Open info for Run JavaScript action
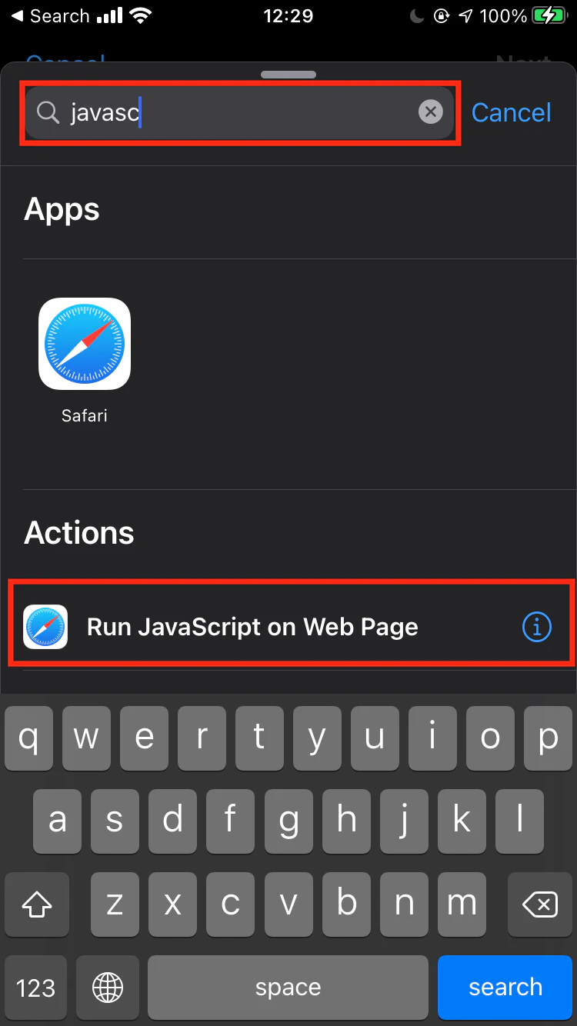Viewport: 577px width, 1026px height. [536, 627]
